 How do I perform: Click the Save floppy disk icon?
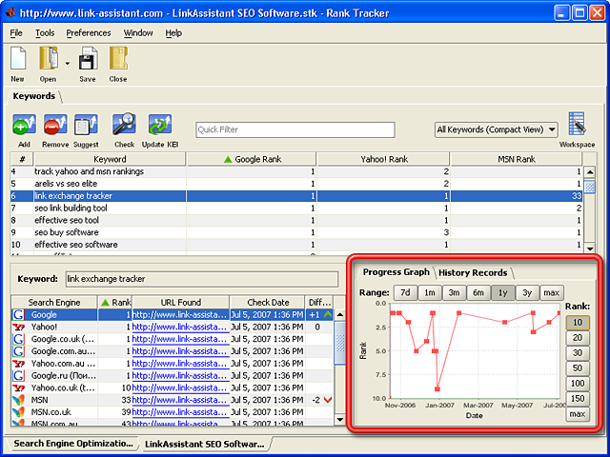(88, 59)
